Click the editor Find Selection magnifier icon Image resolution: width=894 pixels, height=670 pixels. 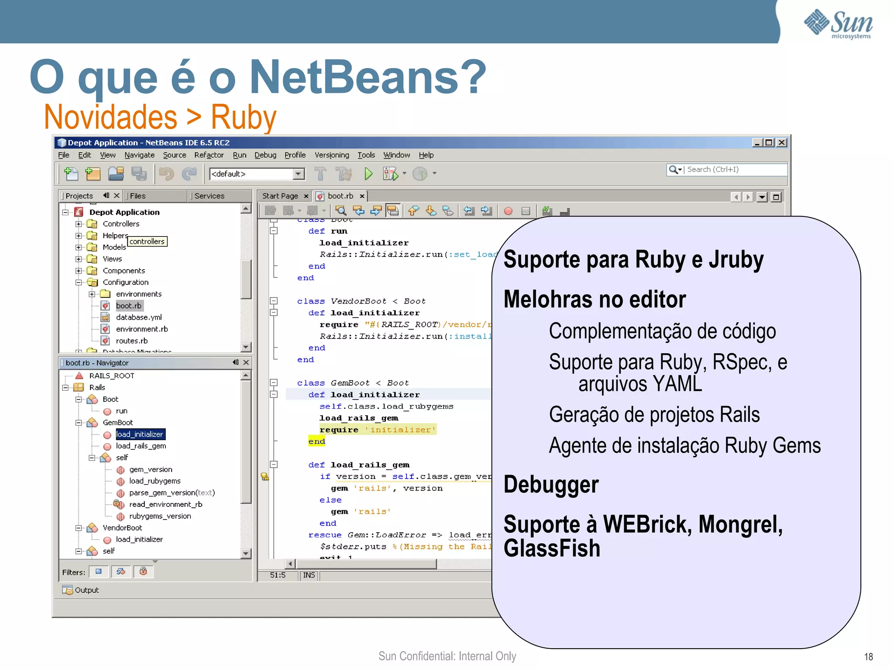[341, 211]
